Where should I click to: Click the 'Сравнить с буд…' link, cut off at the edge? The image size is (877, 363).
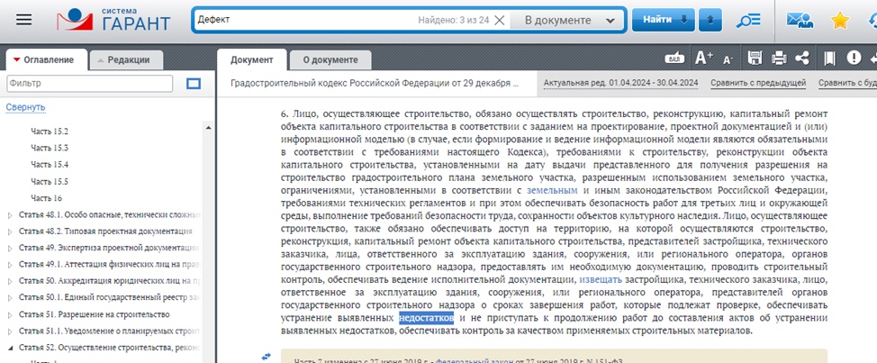click(847, 84)
